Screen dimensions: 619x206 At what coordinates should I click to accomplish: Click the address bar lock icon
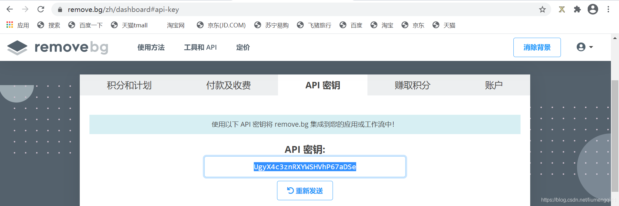click(60, 10)
